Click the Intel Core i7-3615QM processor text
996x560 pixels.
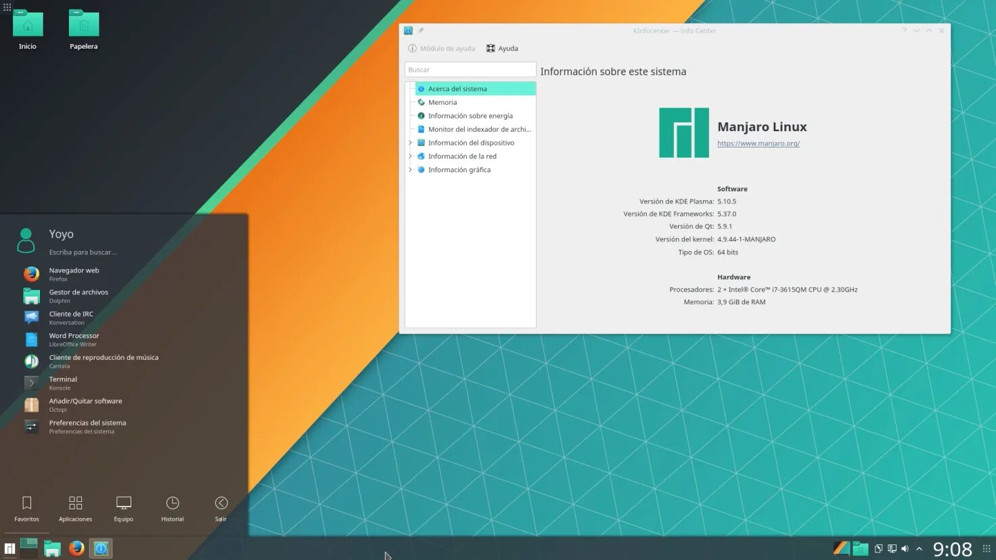pyautogui.click(x=788, y=289)
